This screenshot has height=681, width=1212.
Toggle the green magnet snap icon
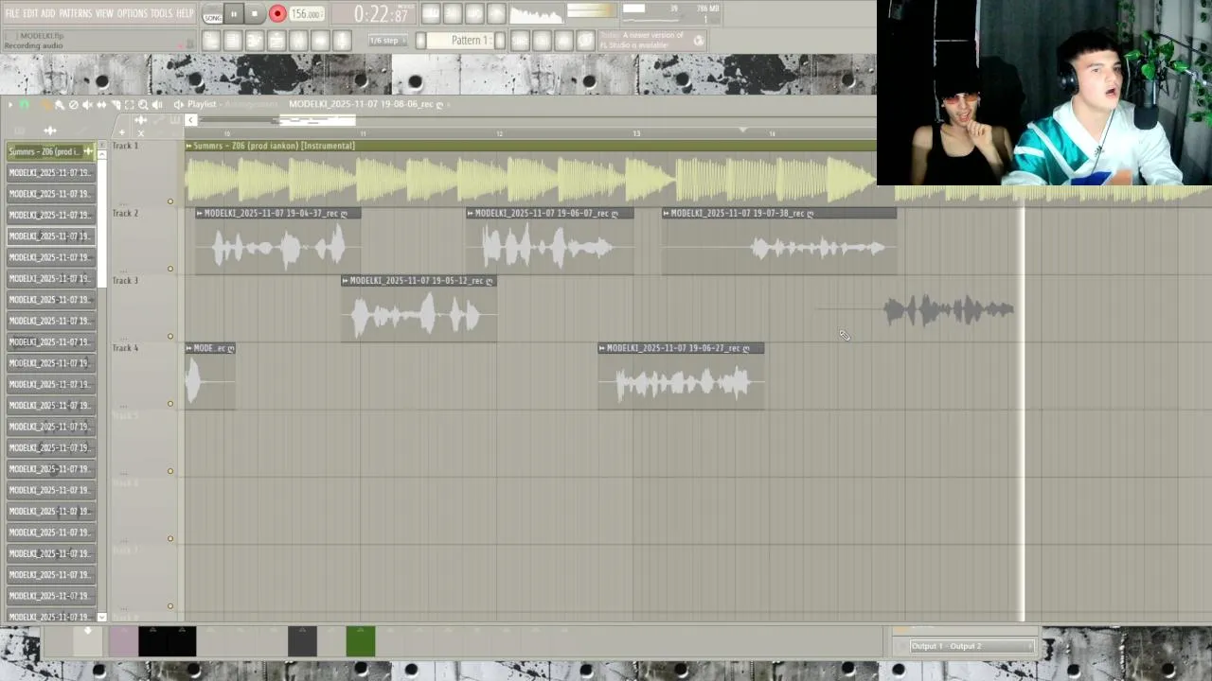pyautogui.click(x=25, y=104)
